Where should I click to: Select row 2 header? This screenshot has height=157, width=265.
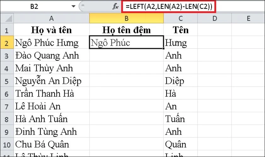click(x=7, y=42)
